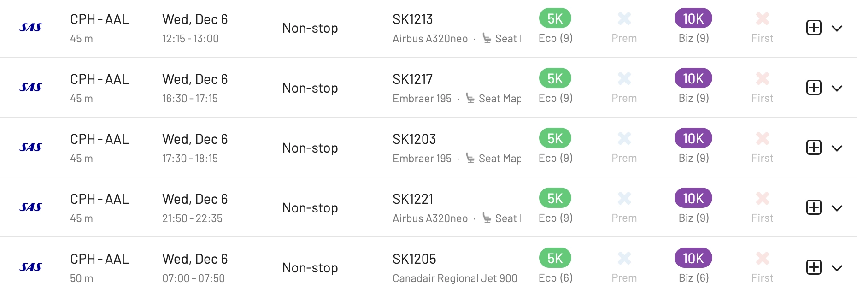Expand the SK1221 flight details chevron

pos(837,208)
